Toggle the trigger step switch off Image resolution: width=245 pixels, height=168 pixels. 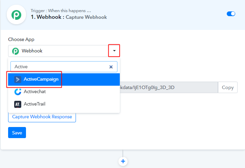231,14
